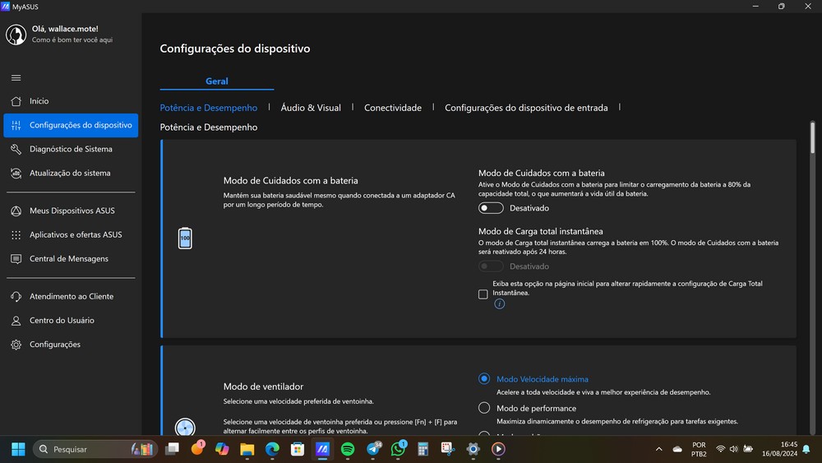
Task: Select Modo Velocidade máxima radio option
Action: point(484,379)
